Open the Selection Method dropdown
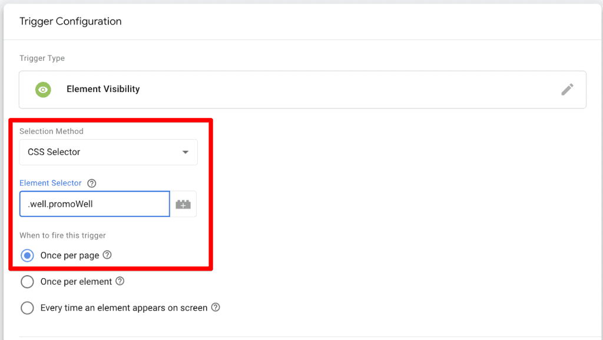Screen dimensions: 603x340 (x=108, y=152)
